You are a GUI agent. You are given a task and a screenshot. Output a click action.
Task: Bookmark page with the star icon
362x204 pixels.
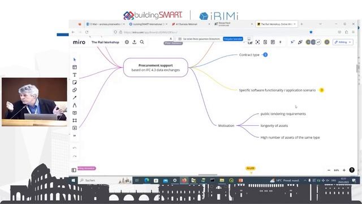311,32
